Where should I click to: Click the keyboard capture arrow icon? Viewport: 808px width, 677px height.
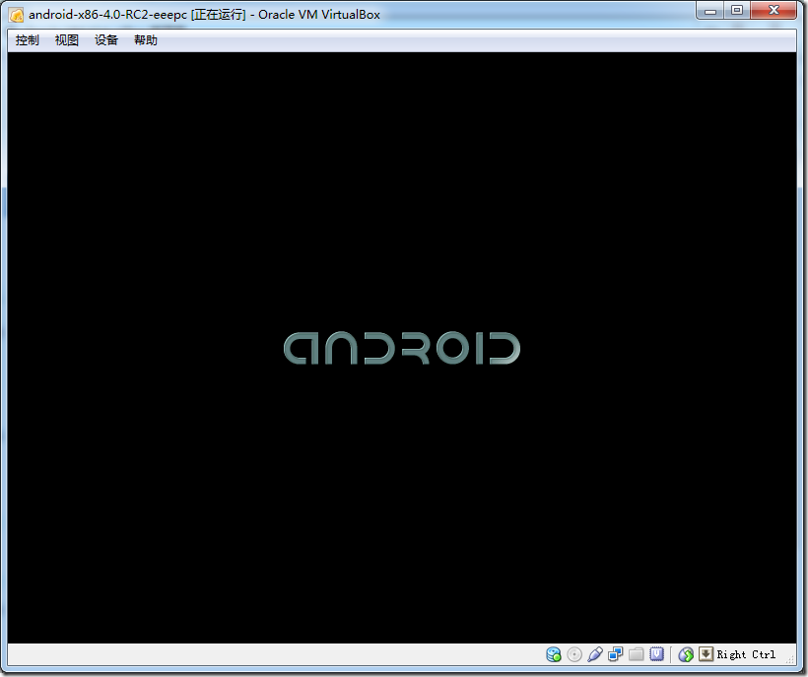[706, 654]
